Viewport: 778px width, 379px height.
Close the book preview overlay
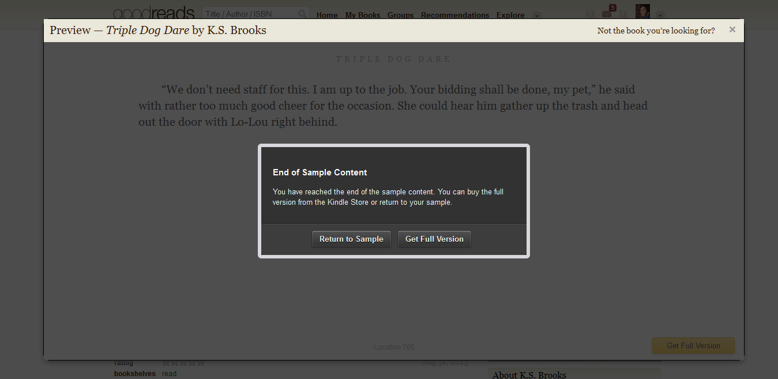coord(732,30)
